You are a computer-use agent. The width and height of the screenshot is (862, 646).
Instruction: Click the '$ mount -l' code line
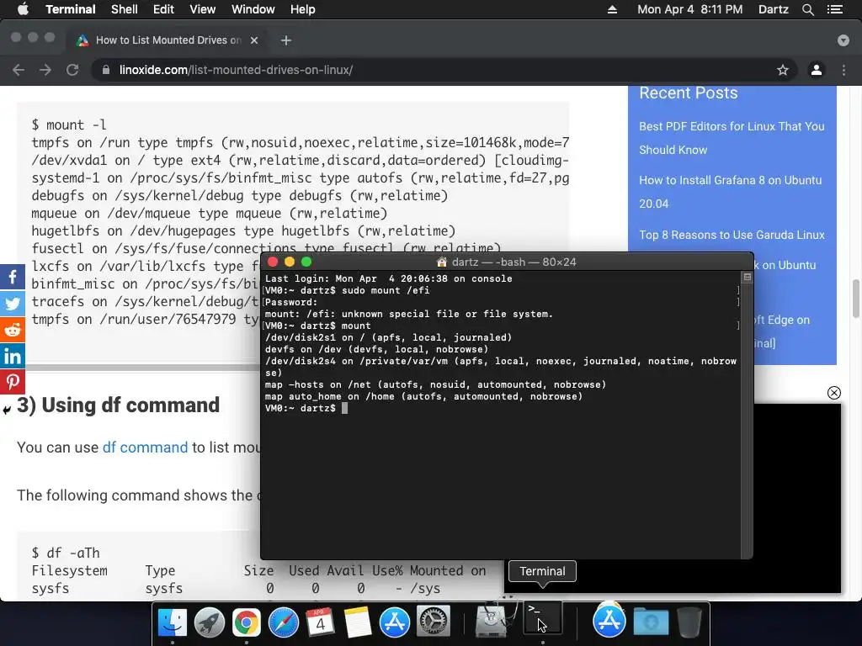(69, 124)
